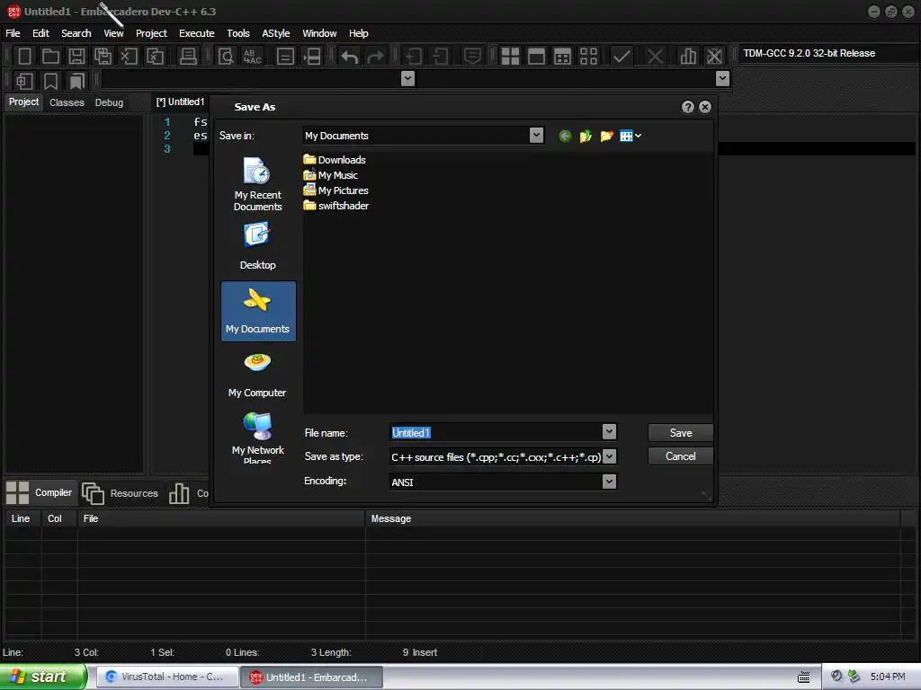
Task: Click the Up One Level folder icon
Action: pyautogui.click(x=586, y=137)
